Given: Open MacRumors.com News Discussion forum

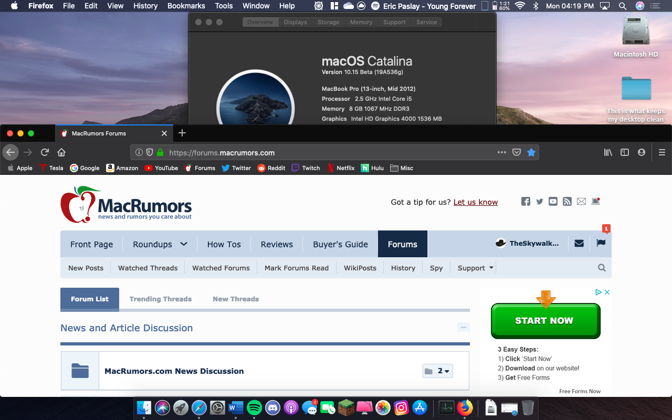Looking at the screenshot, I should click(174, 371).
